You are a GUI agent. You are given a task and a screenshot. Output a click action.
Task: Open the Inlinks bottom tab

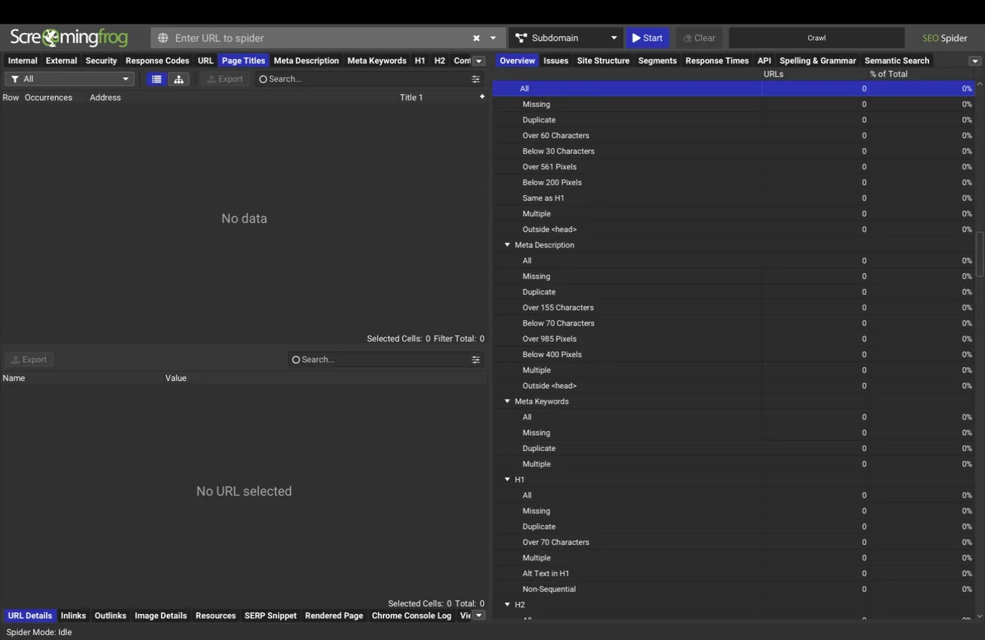coord(73,616)
